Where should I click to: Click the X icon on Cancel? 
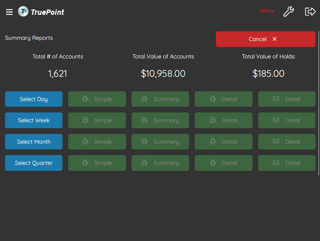click(275, 39)
